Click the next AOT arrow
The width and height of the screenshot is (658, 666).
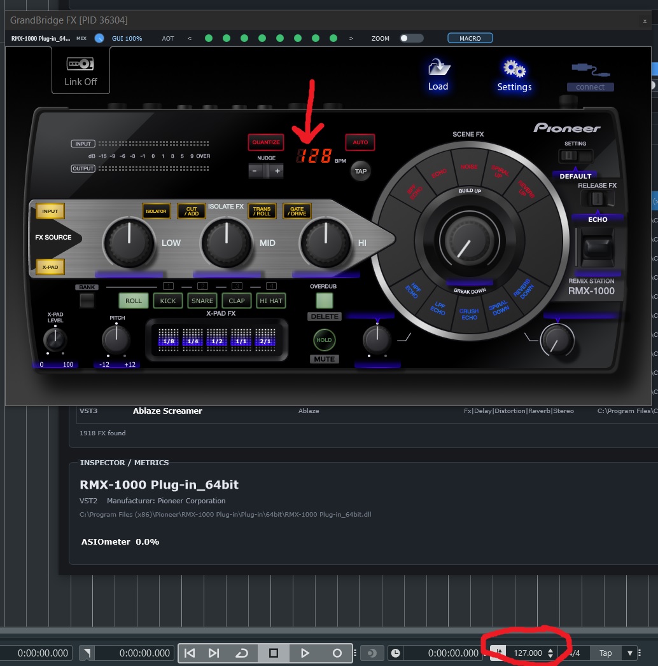click(351, 38)
